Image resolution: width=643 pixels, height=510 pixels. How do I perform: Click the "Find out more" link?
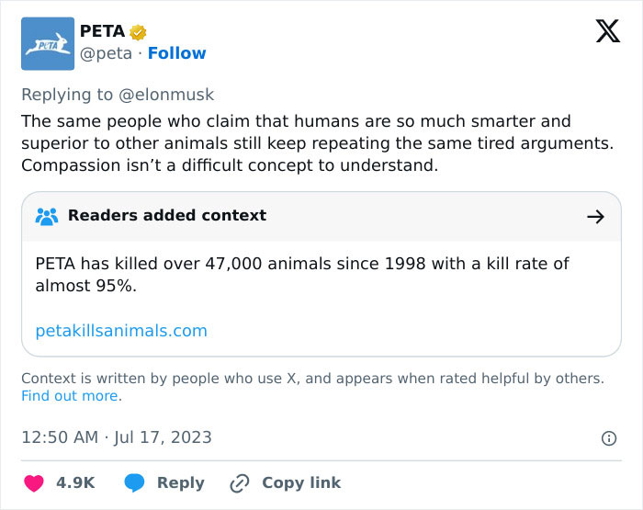[x=70, y=396]
